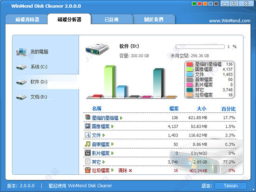The height and width of the screenshot is (192, 256).
Task: Open the 音樂檔案 category link
Action: pyautogui.click(x=101, y=144)
